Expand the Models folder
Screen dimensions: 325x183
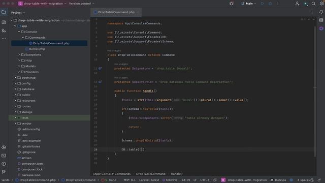click(19, 66)
